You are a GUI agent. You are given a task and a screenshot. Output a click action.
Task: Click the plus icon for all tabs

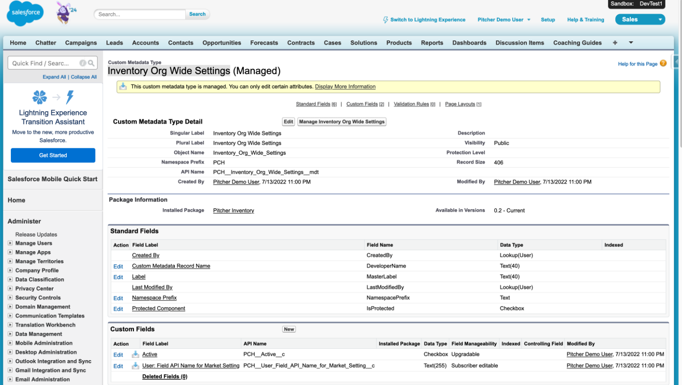(615, 43)
